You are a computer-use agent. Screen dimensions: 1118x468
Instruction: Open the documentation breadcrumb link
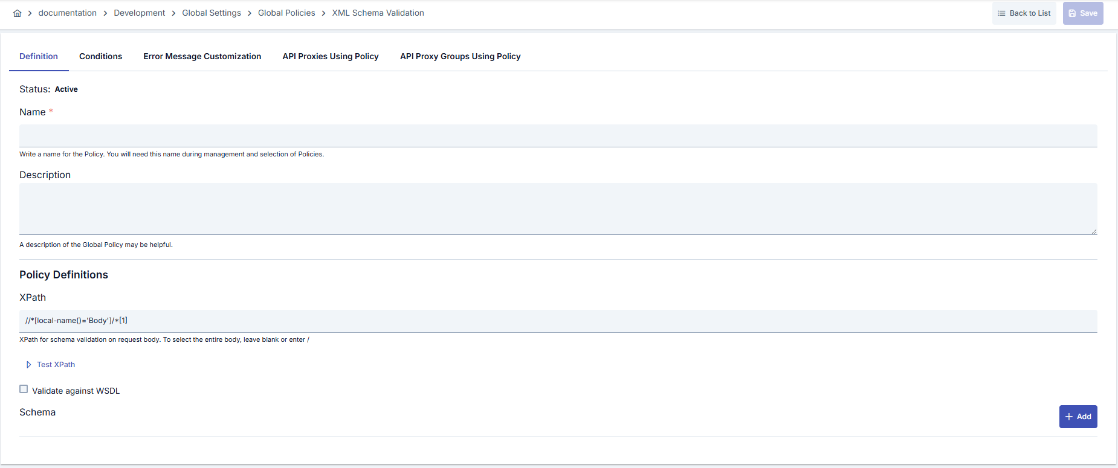68,13
